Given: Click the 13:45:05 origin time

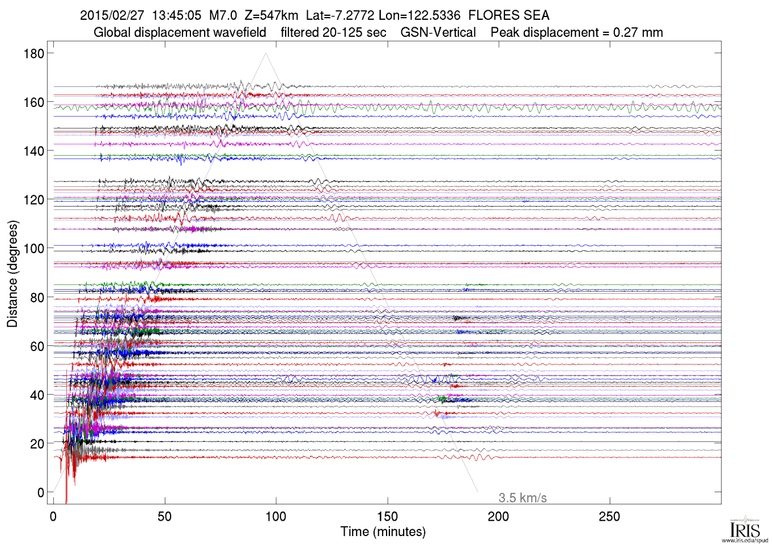Looking at the screenshot, I should [176, 15].
